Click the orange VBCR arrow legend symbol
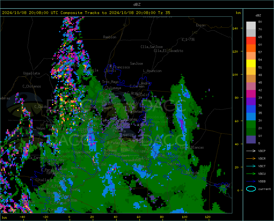The width and height of the screenshot is (274, 221). tap(251, 159)
